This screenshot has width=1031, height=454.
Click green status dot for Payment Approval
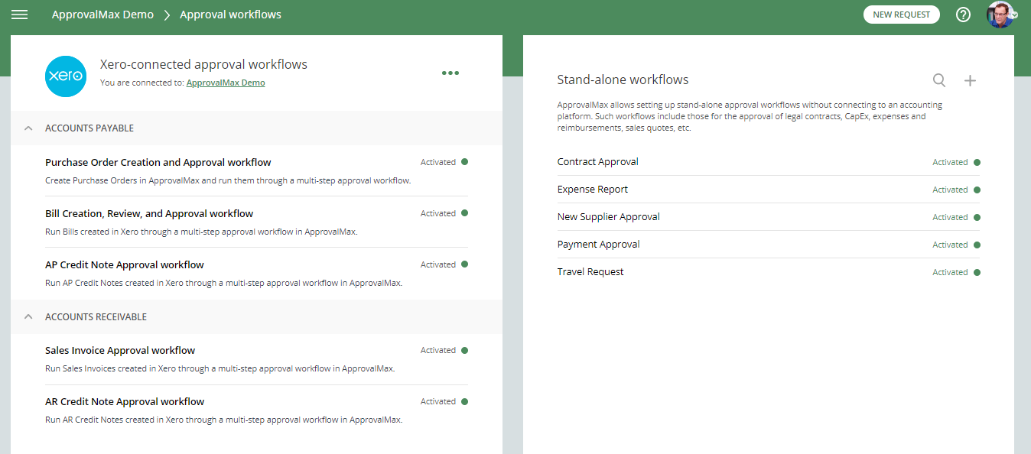tap(977, 245)
